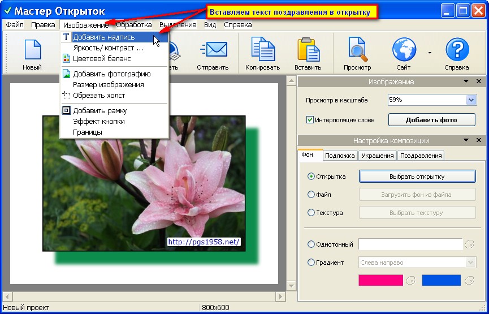Click the Отправить envelope icon

pos(214,50)
